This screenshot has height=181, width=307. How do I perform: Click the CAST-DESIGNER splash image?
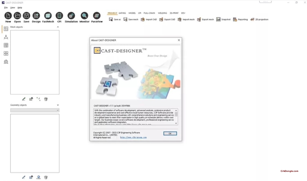(135, 72)
